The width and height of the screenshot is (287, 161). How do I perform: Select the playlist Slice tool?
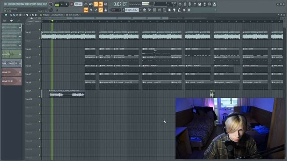pos(27,15)
